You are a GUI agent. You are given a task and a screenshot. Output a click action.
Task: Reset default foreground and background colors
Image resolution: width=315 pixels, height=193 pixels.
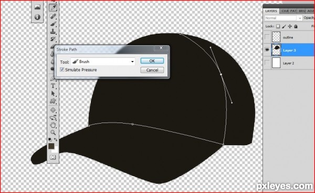point(50,139)
